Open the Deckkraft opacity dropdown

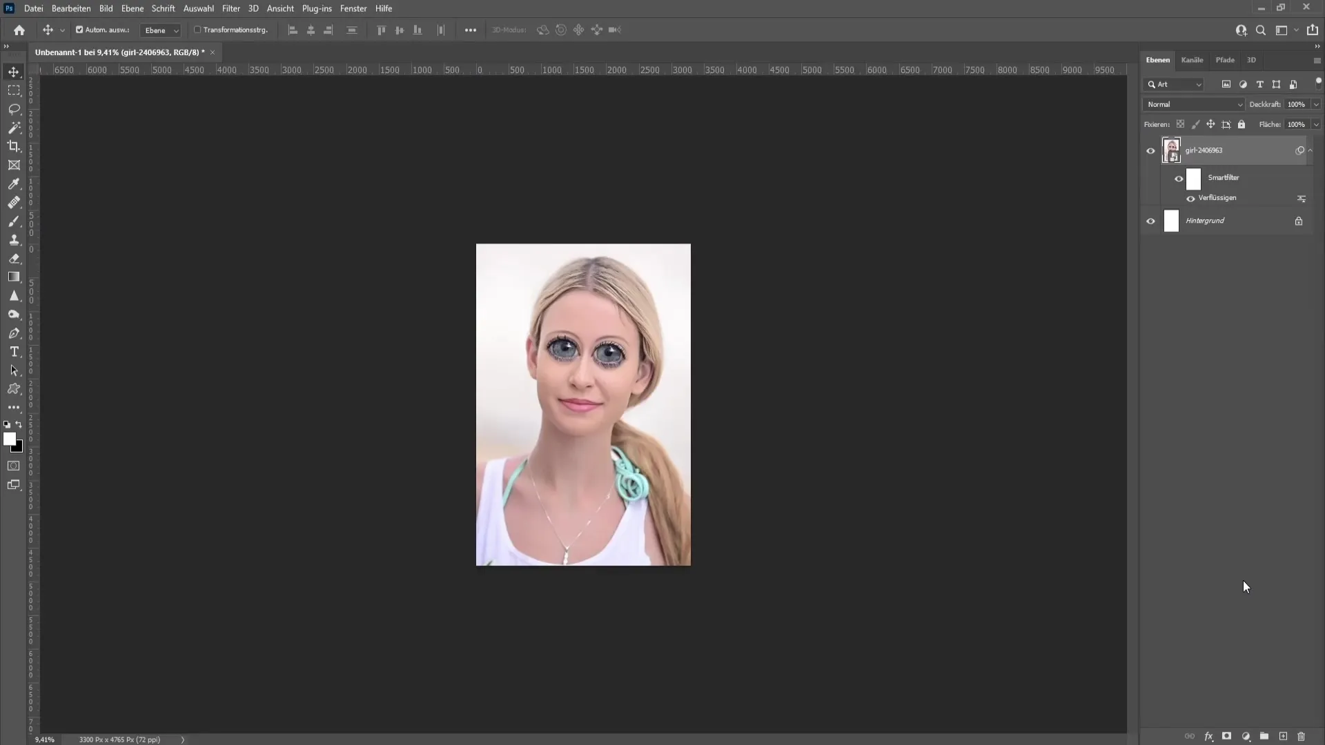tap(1311, 103)
